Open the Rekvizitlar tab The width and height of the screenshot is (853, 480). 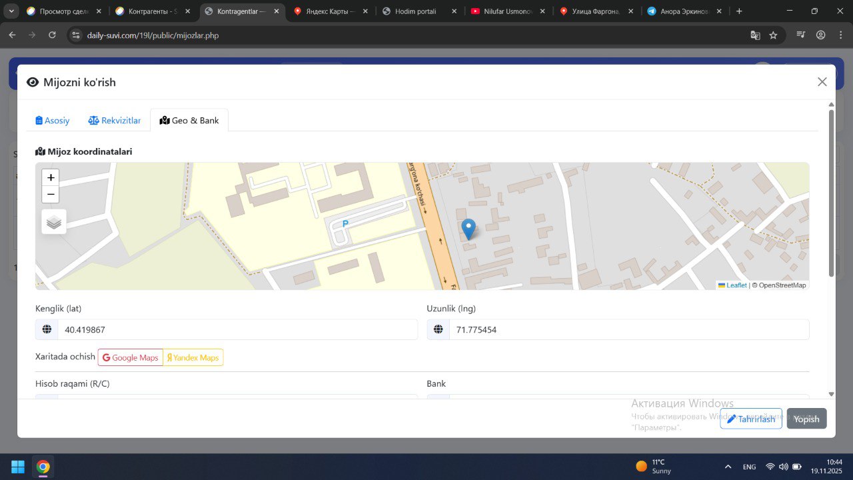(x=115, y=121)
